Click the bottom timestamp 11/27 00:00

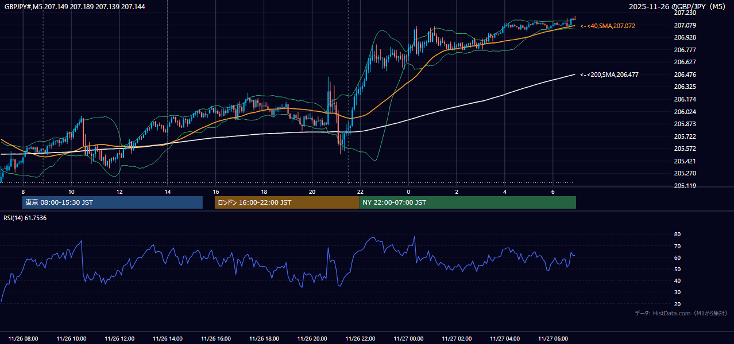click(408, 339)
